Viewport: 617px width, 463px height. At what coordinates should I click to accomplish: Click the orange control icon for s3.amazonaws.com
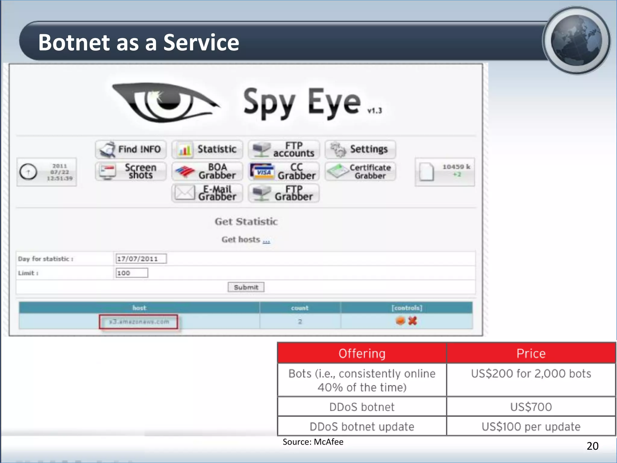[x=400, y=321]
